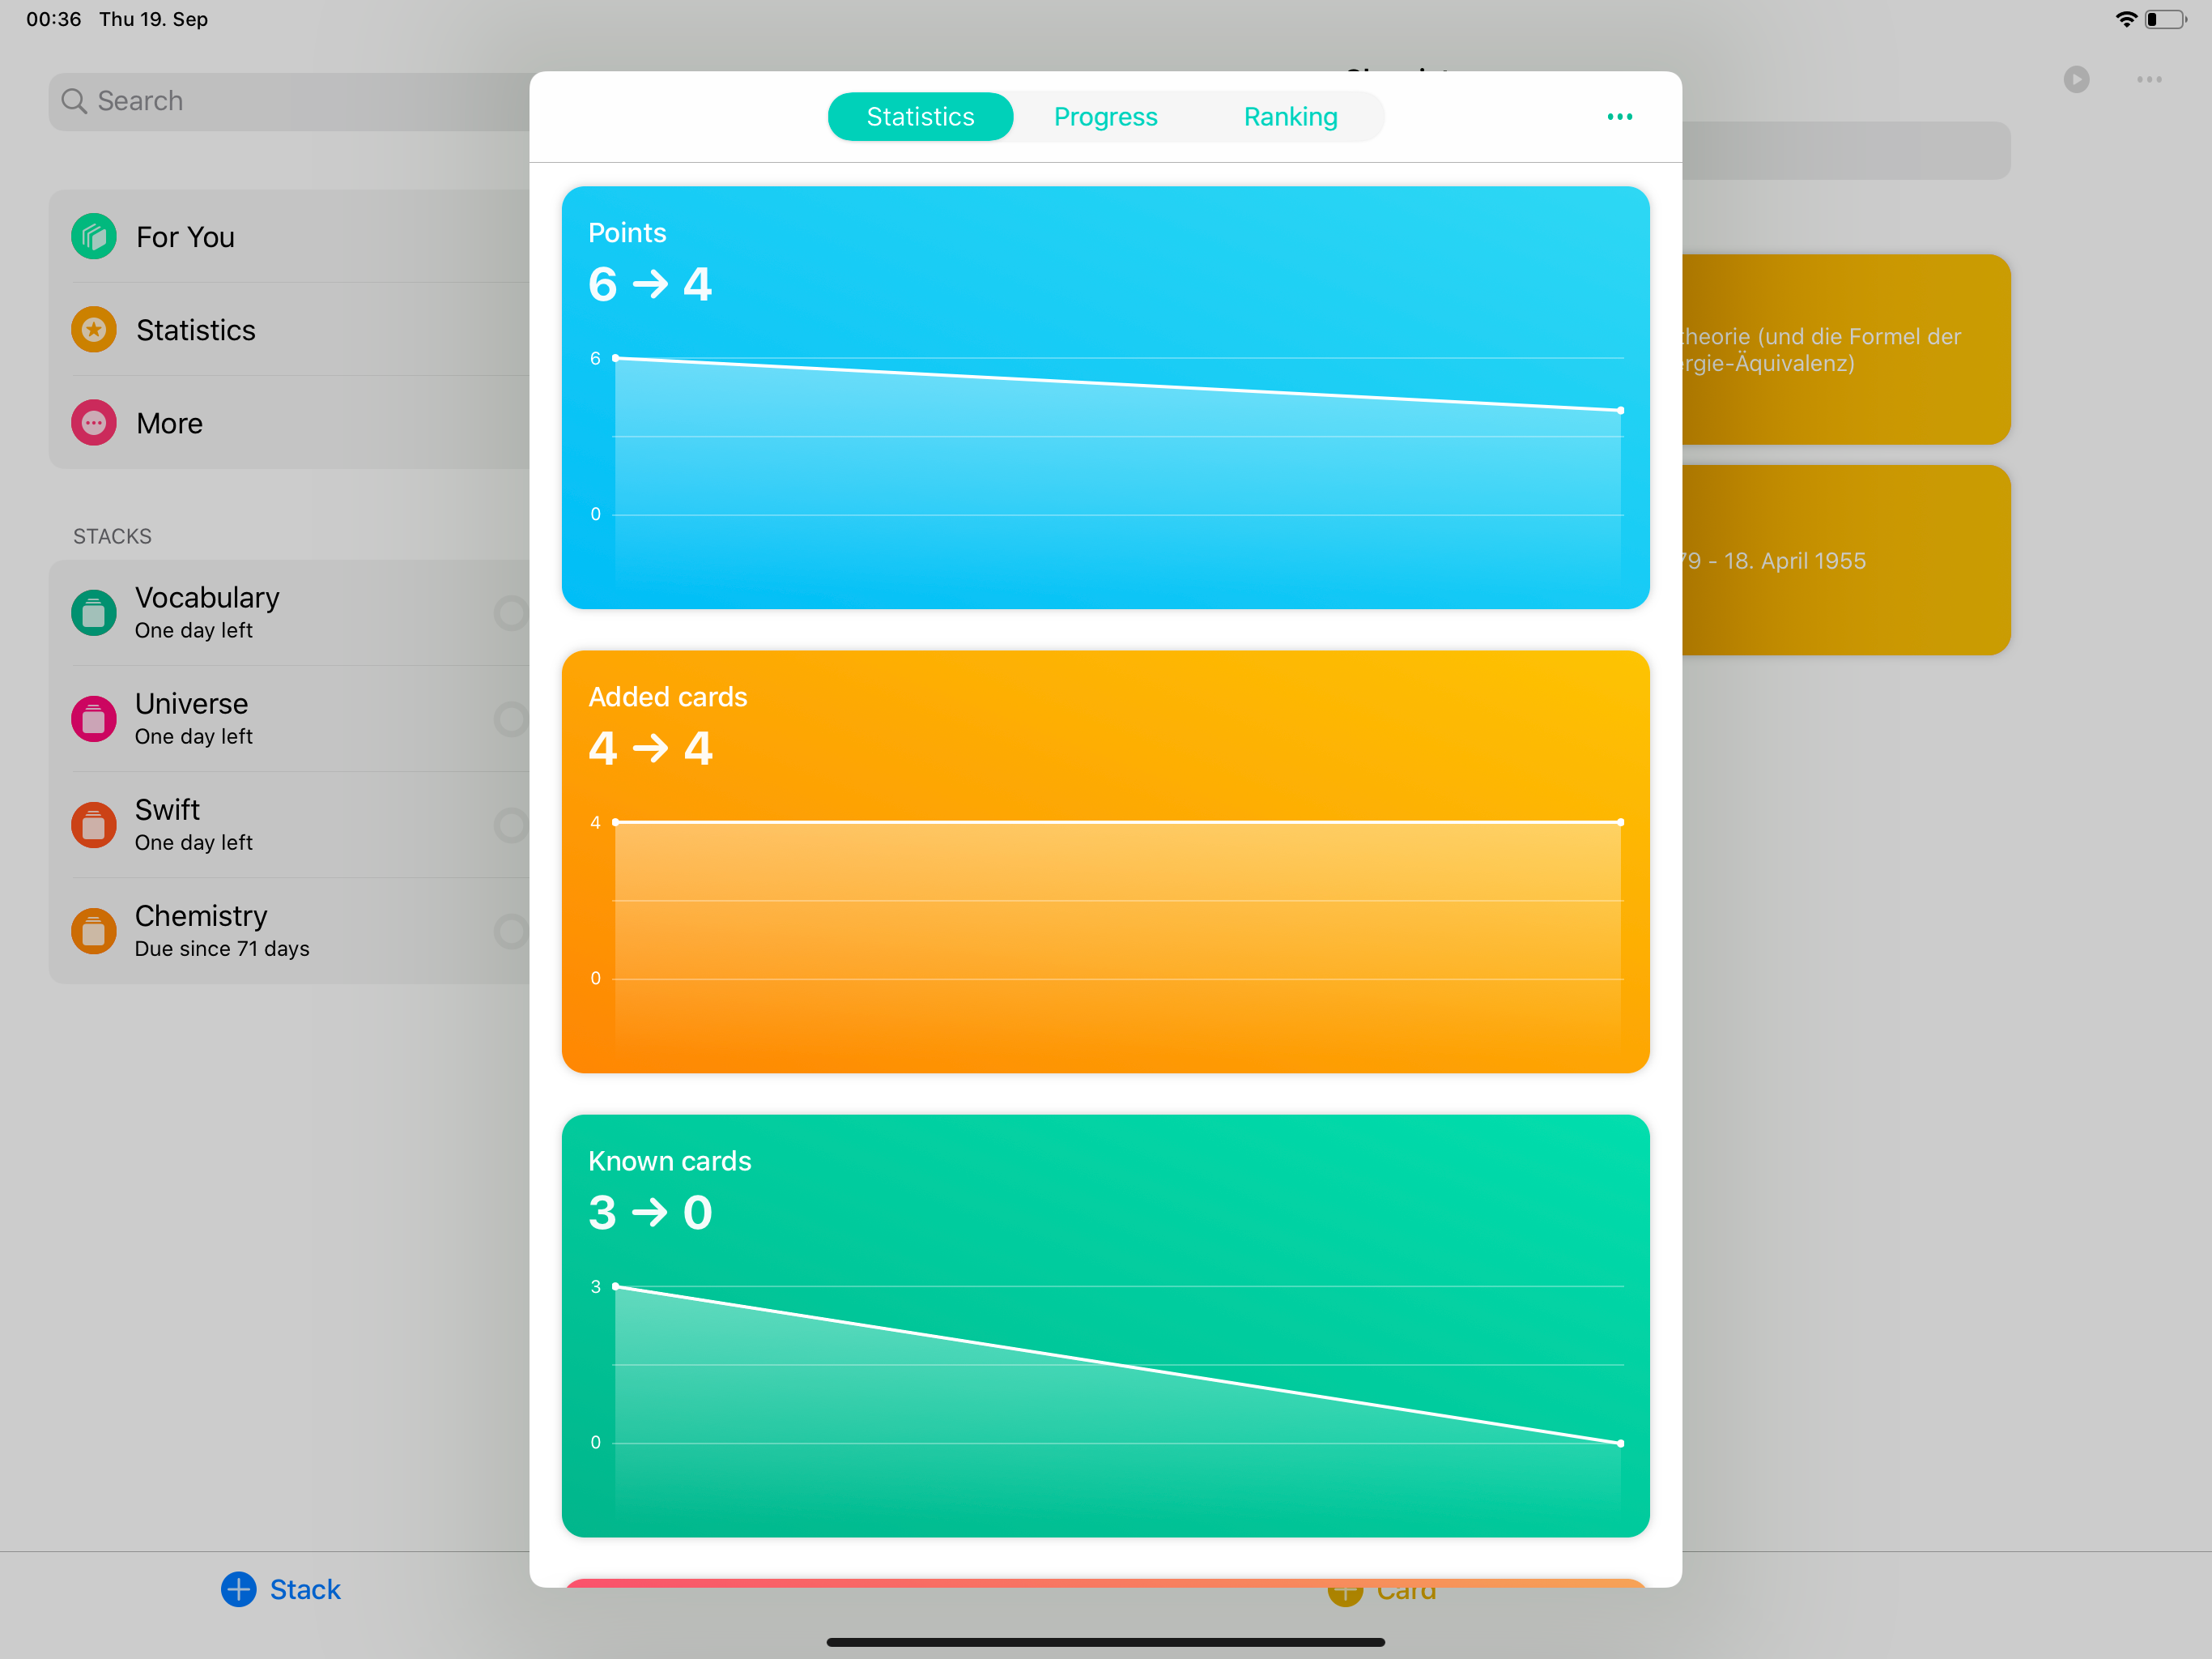2212x1659 pixels.
Task: Click the orange Statistics star icon
Action: 93,329
